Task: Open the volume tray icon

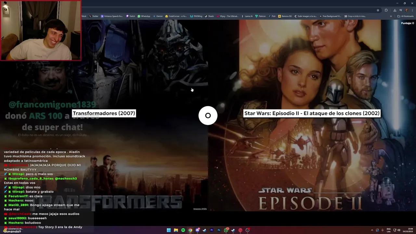Action: (399, 230)
